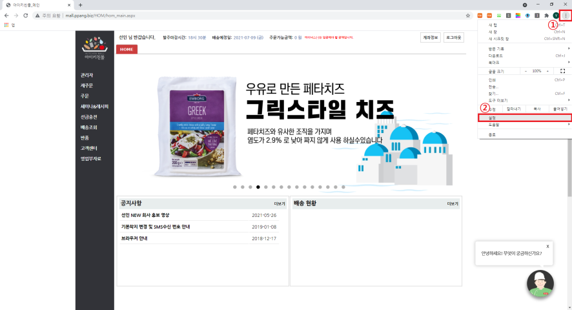
Task: Bookmark this page with the star icon
Action: pos(467,15)
